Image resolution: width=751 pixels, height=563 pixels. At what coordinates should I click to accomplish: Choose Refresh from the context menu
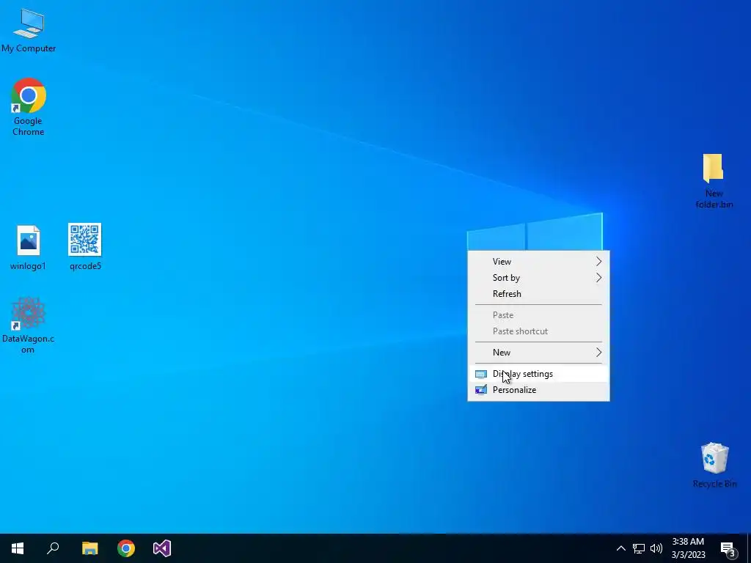click(x=538, y=294)
